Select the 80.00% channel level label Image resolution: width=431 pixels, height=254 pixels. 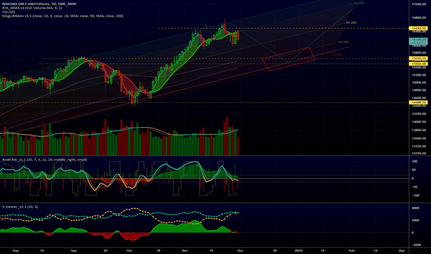(x=359, y=3)
